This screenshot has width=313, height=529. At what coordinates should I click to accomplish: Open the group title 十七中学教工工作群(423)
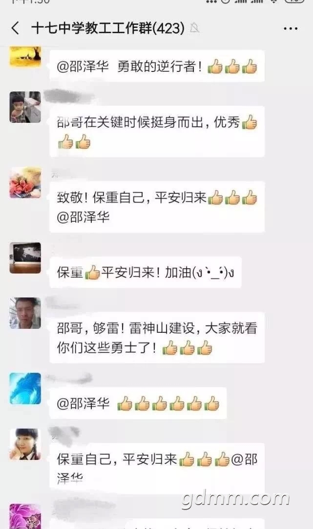[x=108, y=28]
